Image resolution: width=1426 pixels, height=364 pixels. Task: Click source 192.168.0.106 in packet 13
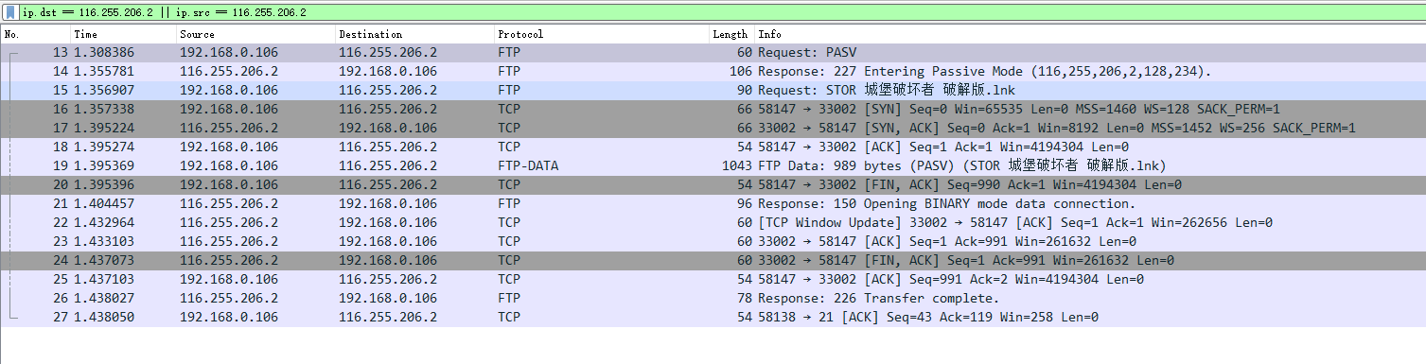[x=229, y=52]
